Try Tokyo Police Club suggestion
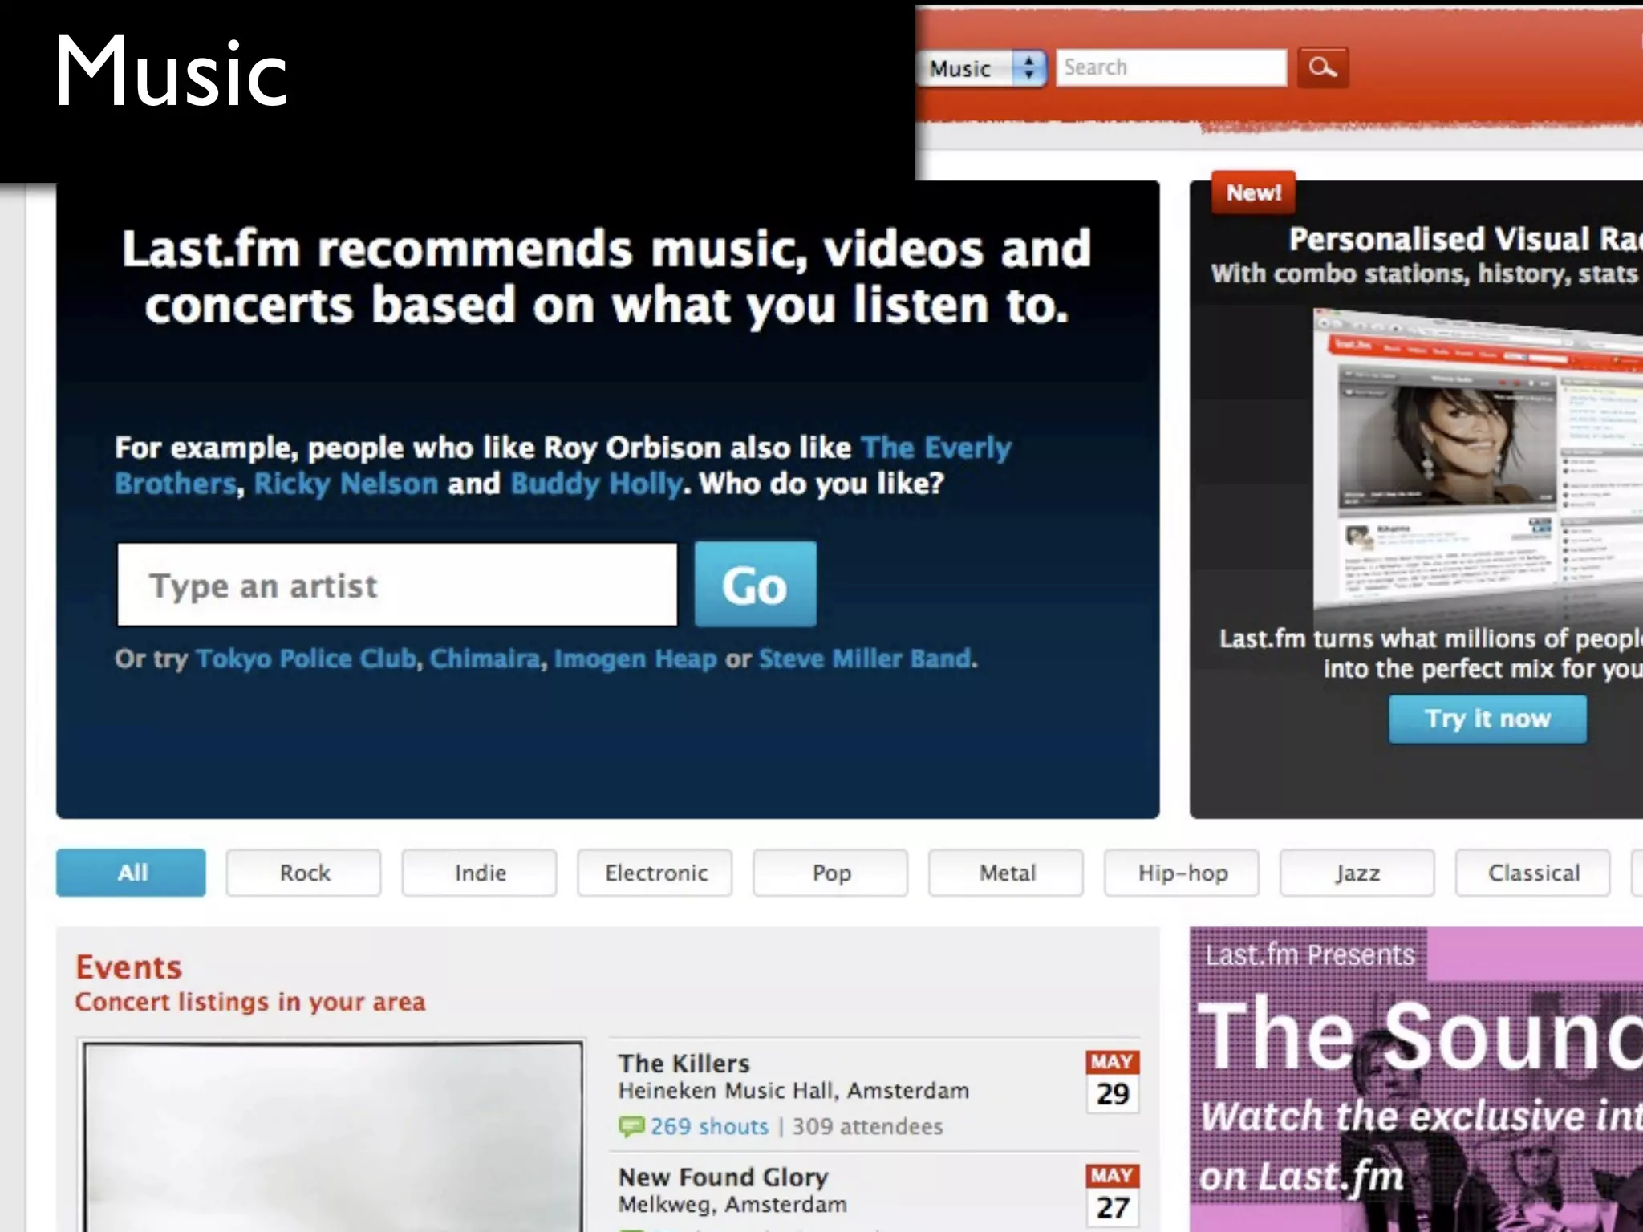The height and width of the screenshot is (1232, 1643). pos(306,659)
